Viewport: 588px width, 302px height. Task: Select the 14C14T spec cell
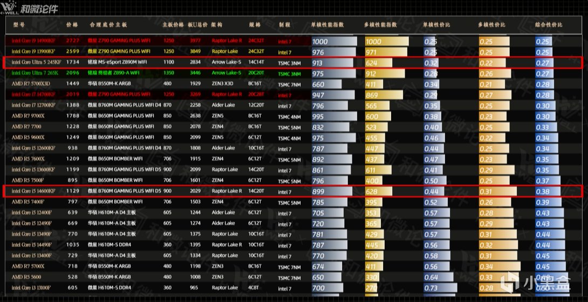256,62
